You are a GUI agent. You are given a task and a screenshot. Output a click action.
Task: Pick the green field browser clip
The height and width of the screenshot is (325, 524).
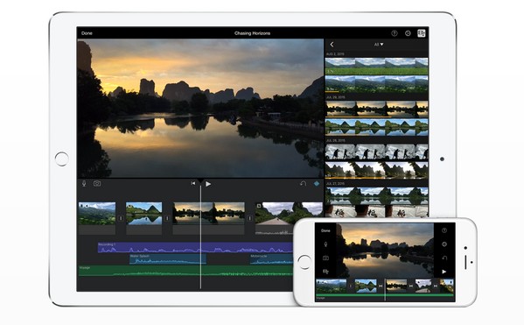(x=377, y=66)
